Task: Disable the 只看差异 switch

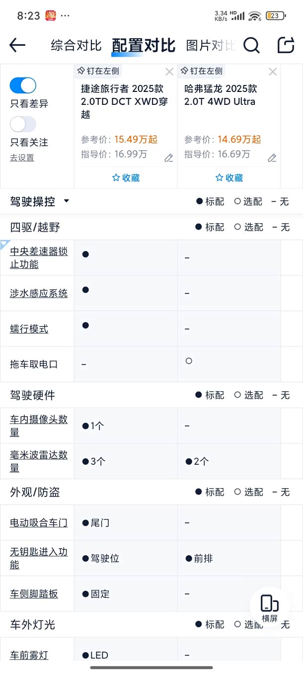Action: pos(23,85)
